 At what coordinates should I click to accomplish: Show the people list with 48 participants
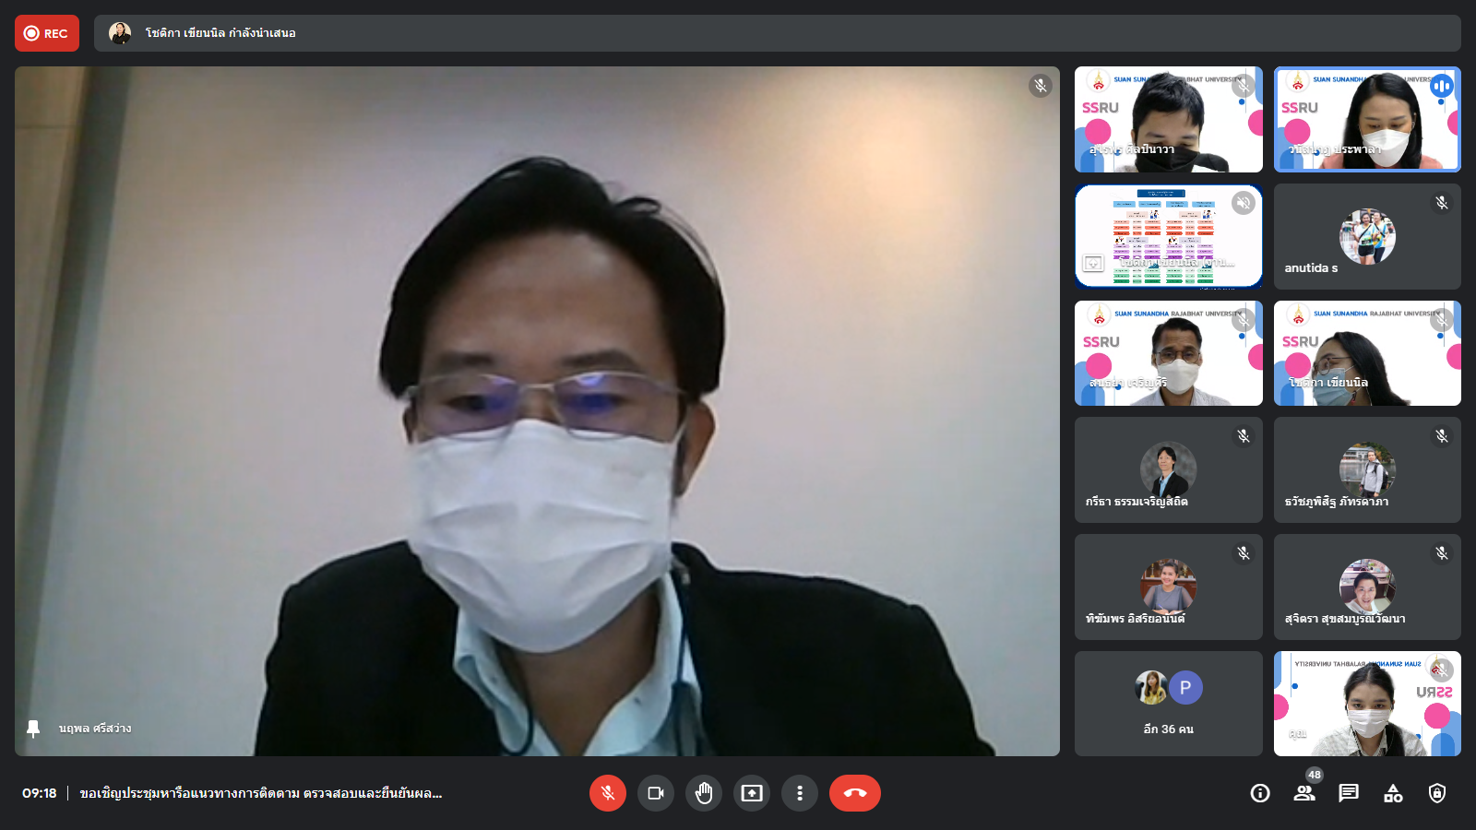(x=1304, y=793)
